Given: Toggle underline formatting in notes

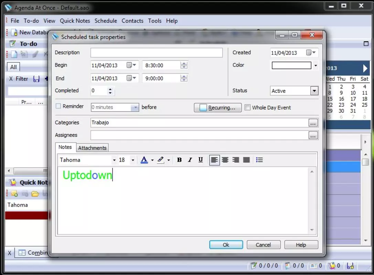Looking at the screenshot, I should coord(201,160).
